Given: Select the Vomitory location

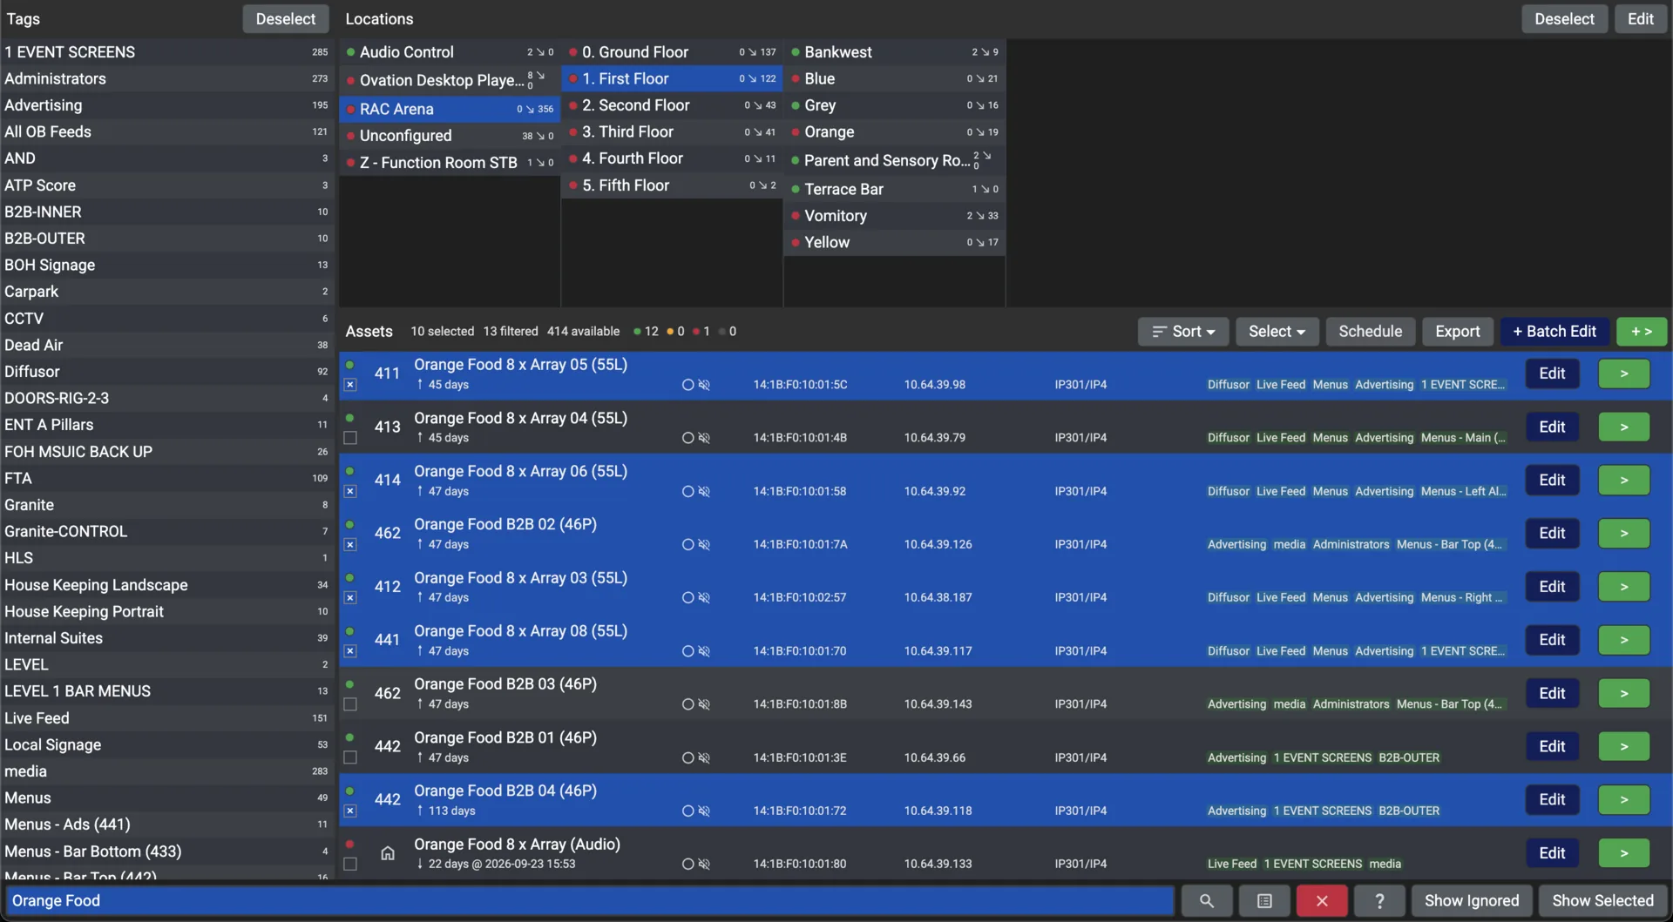Looking at the screenshot, I should coord(895,216).
